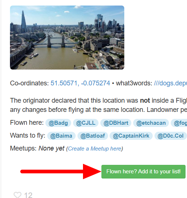Click the red arrow pointing to the button
Viewport: 187px width, 198px height.
pos(61,172)
